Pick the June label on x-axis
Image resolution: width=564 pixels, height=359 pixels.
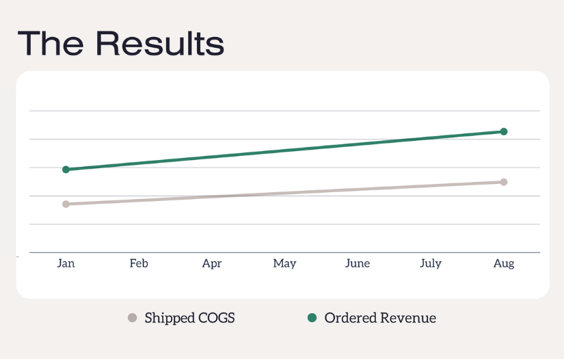[x=358, y=263]
